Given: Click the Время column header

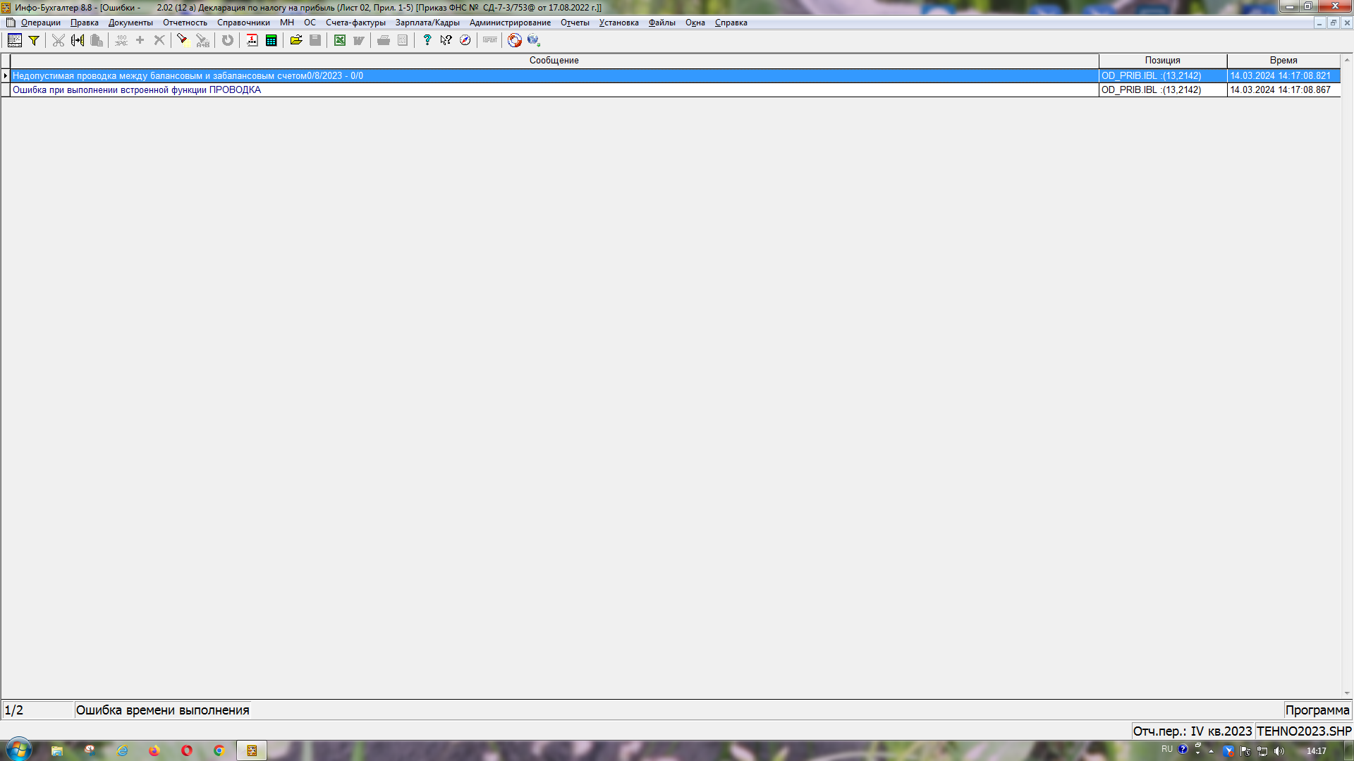Looking at the screenshot, I should click(x=1283, y=61).
